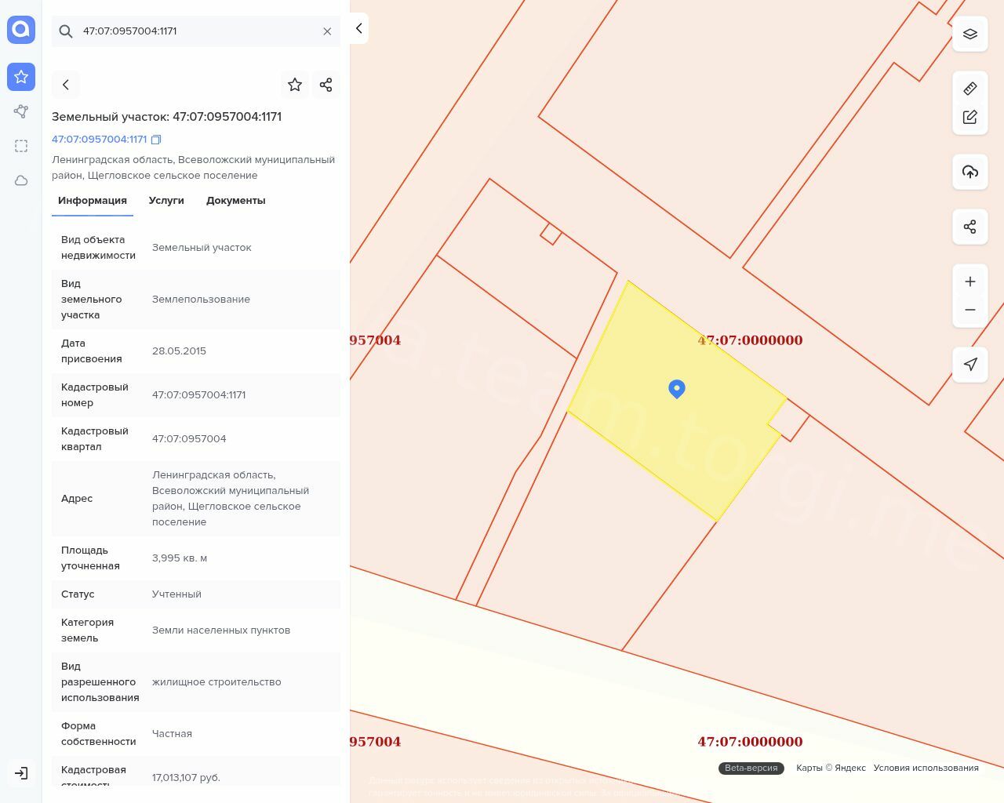Click the blue marker on the yellow parcel
Image resolution: width=1004 pixels, height=803 pixels.
(x=677, y=388)
